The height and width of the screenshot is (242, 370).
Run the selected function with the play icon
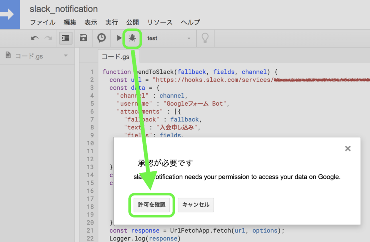(x=119, y=38)
